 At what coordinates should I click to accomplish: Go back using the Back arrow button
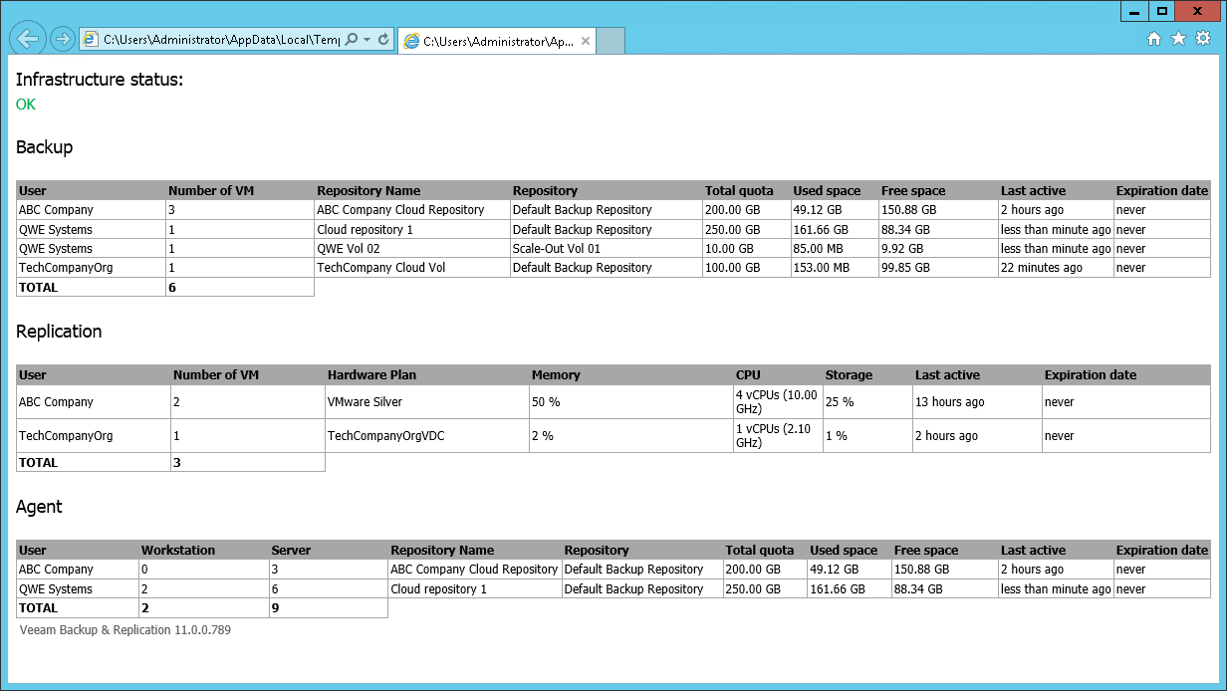coord(28,38)
